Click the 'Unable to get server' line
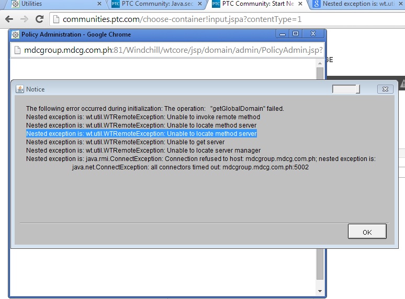405x299 pixels. [x=125, y=142]
